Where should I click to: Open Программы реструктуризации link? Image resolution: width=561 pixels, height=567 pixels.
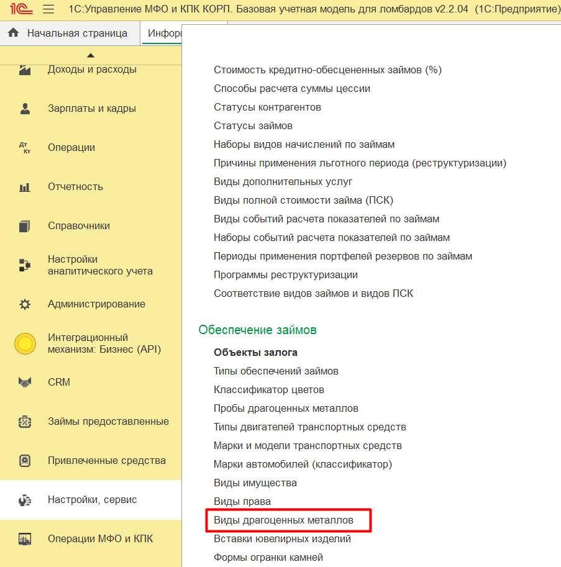tap(286, 275)
